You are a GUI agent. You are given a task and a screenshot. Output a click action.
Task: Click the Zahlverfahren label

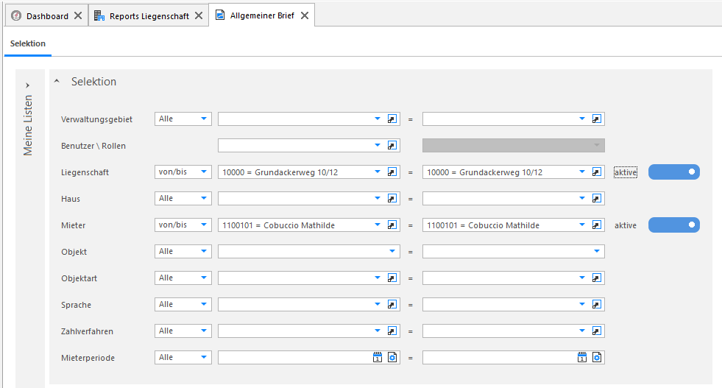pyautogui.click(x=87, y=331)
